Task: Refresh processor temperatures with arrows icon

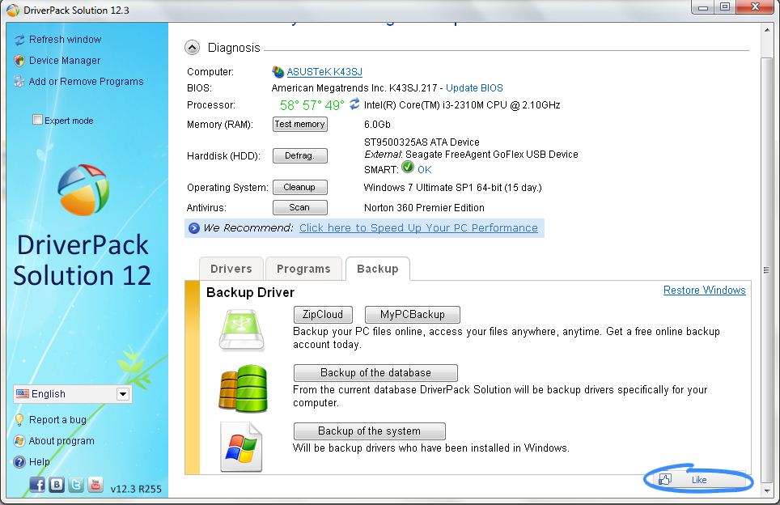Action: pos(354,104)
